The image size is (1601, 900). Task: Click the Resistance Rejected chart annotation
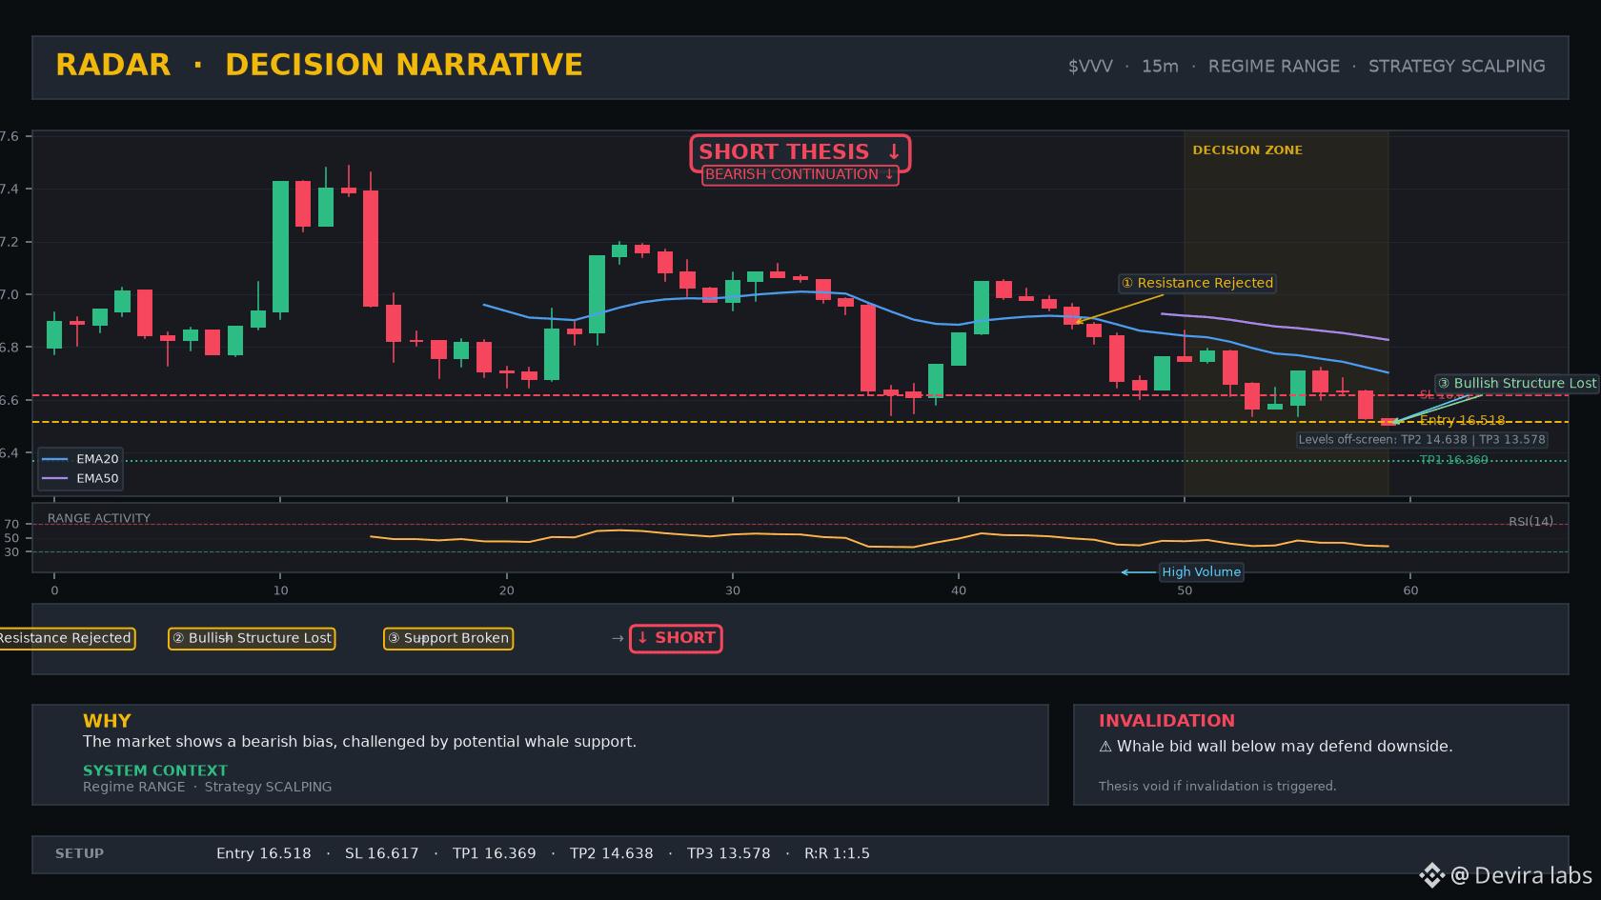(x=1197, y=283)
